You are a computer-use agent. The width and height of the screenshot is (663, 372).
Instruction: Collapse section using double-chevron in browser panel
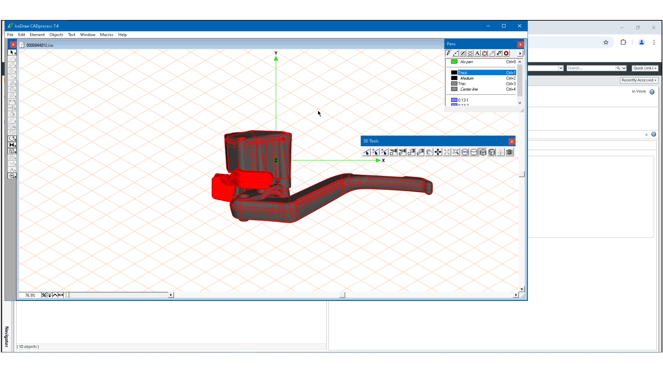pyautogui.click(x=646, y=135)
